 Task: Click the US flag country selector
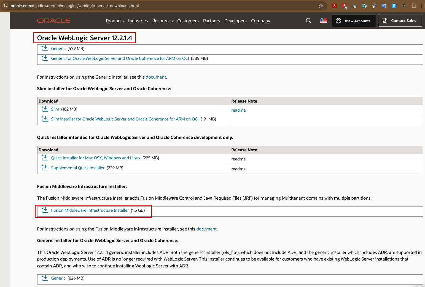click(323, 21)
